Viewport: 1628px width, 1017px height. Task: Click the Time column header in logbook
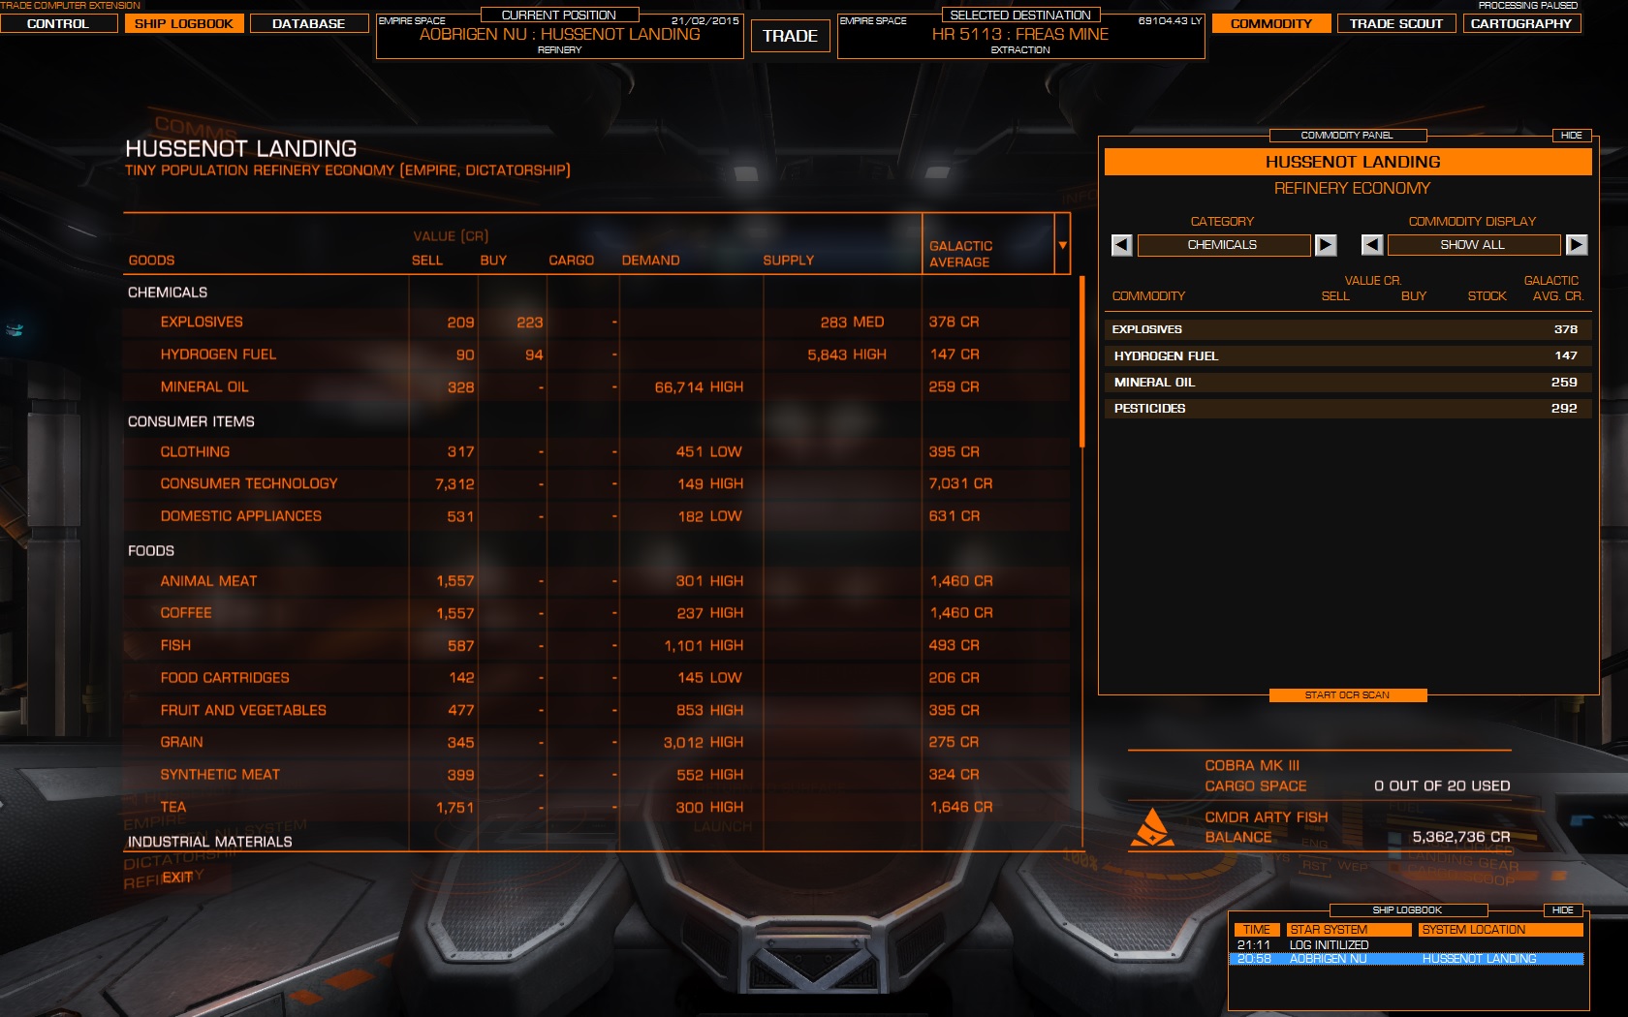(1257, 930)
